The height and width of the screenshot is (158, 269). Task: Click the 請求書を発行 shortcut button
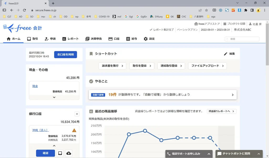112,66
